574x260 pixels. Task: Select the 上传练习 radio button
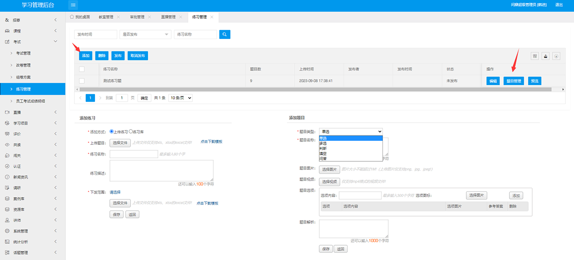112,132
